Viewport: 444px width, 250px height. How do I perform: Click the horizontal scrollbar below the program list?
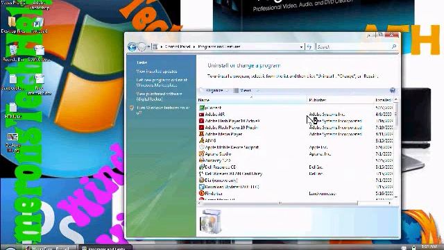coord(279,203)
